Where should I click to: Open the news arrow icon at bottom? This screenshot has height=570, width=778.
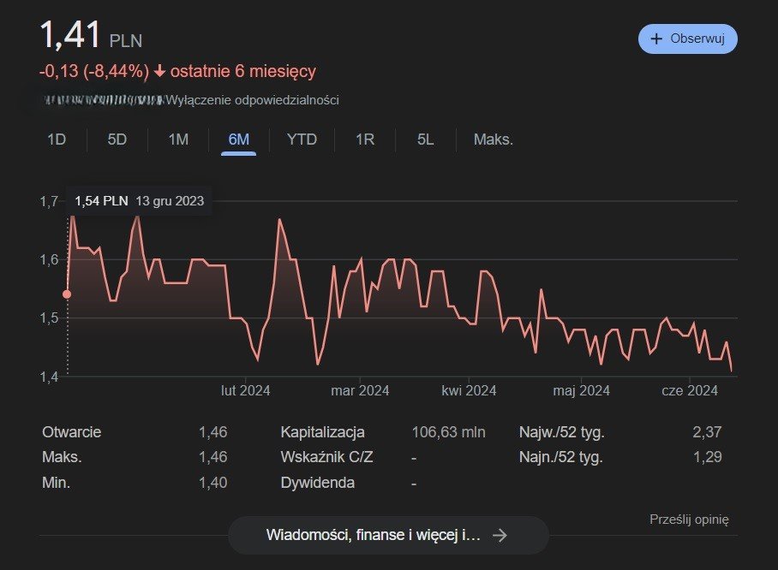(500, 535)
